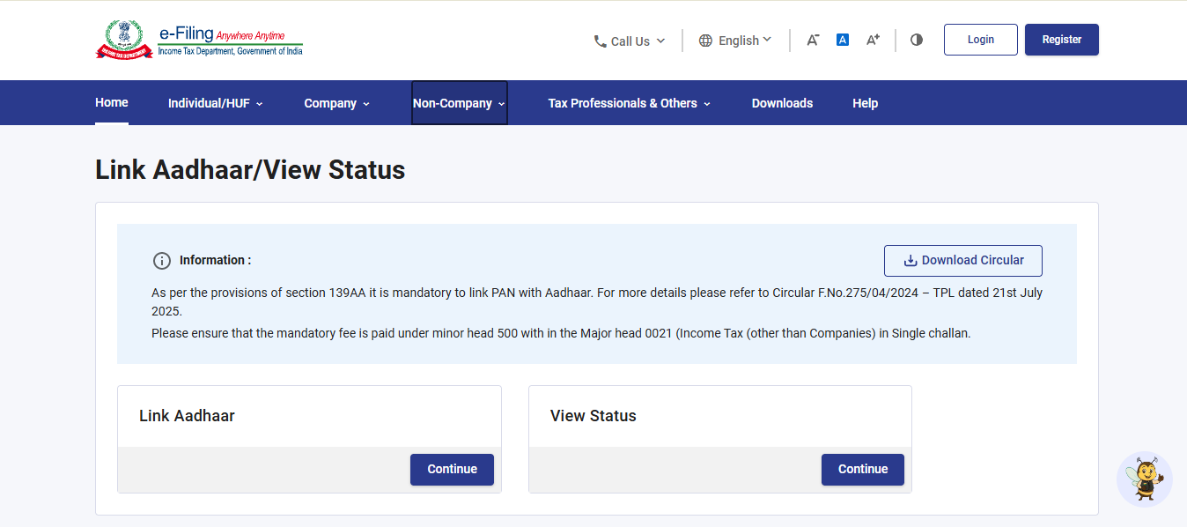This screenshot has height=527, width=1187.
Task: Click the Download Circular button
Action: point(963,261)
